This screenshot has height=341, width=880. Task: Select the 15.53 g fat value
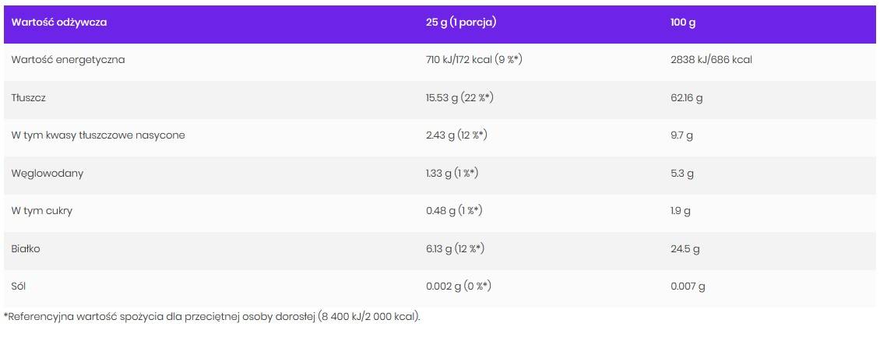click(x=461, y=98)
